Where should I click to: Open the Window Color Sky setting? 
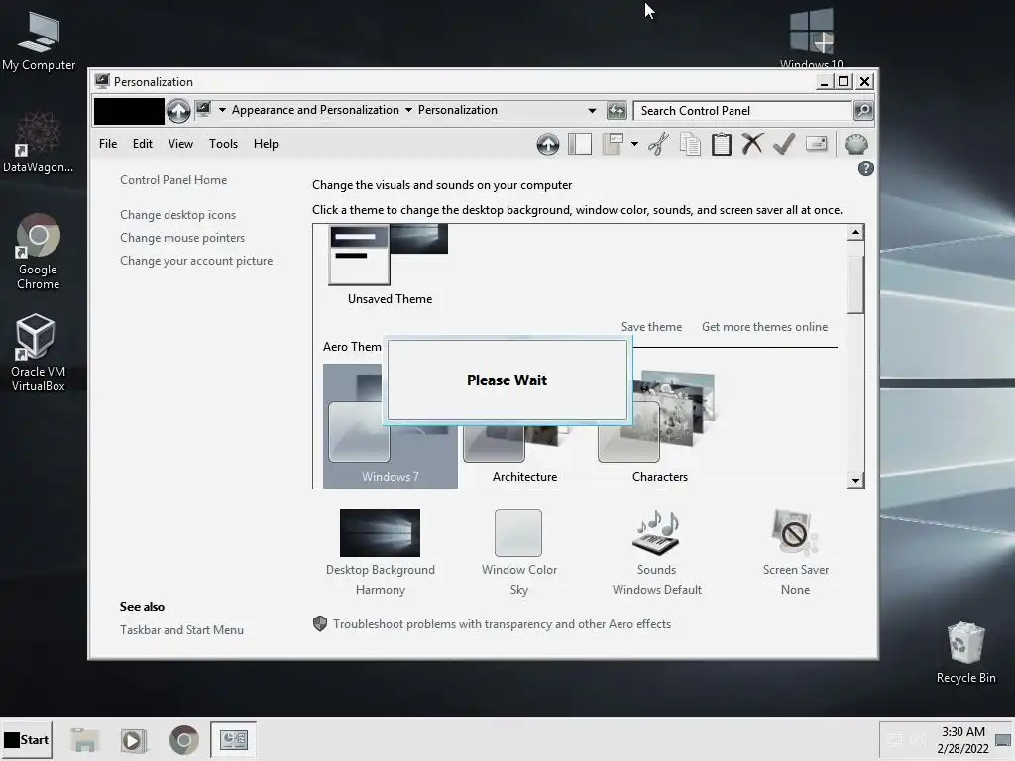[518, 552]
